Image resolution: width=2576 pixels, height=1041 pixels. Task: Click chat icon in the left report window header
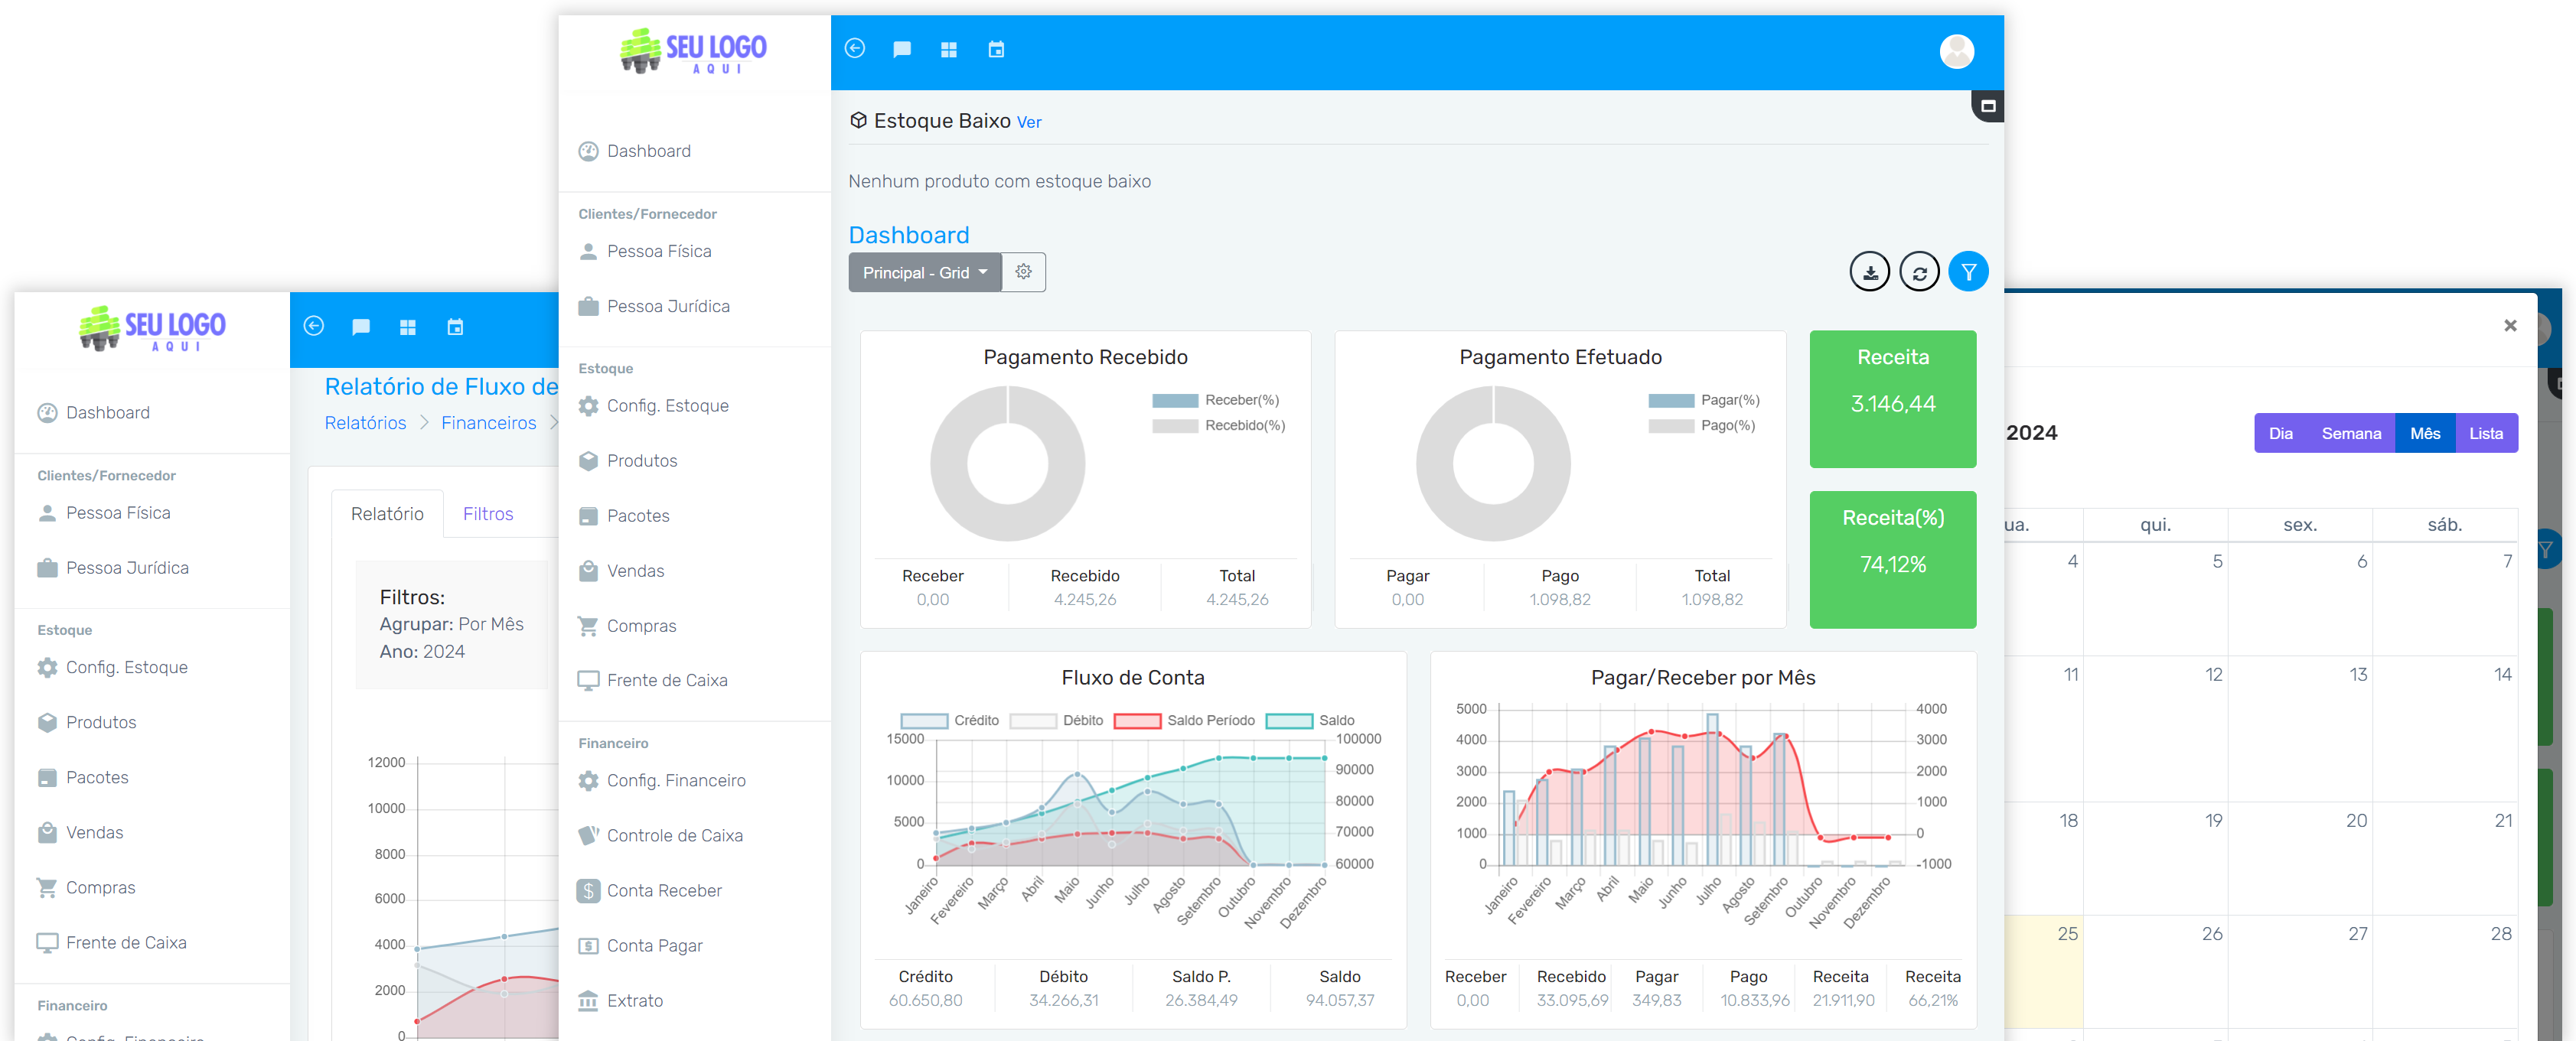pyautogui.click(x=361, y=327)
